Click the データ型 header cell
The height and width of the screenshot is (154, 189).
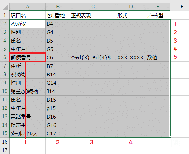coord(158,15)
